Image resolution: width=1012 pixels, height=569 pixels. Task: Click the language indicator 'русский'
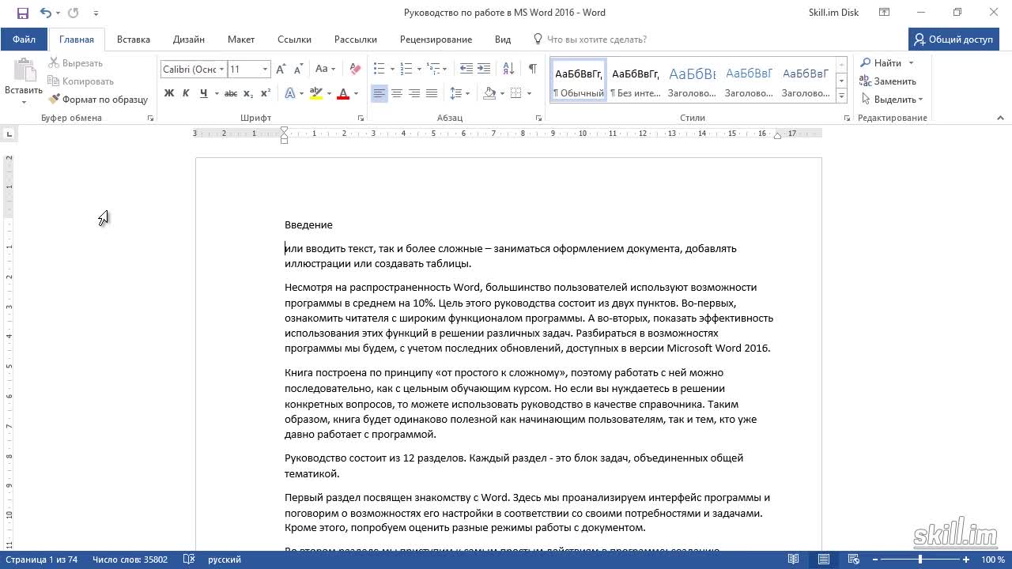click(225, 560)
